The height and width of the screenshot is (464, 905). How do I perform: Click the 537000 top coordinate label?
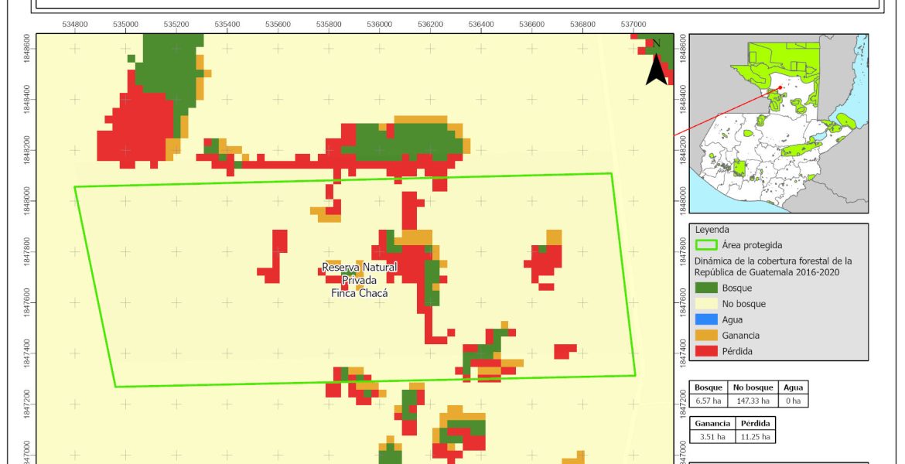633,24
